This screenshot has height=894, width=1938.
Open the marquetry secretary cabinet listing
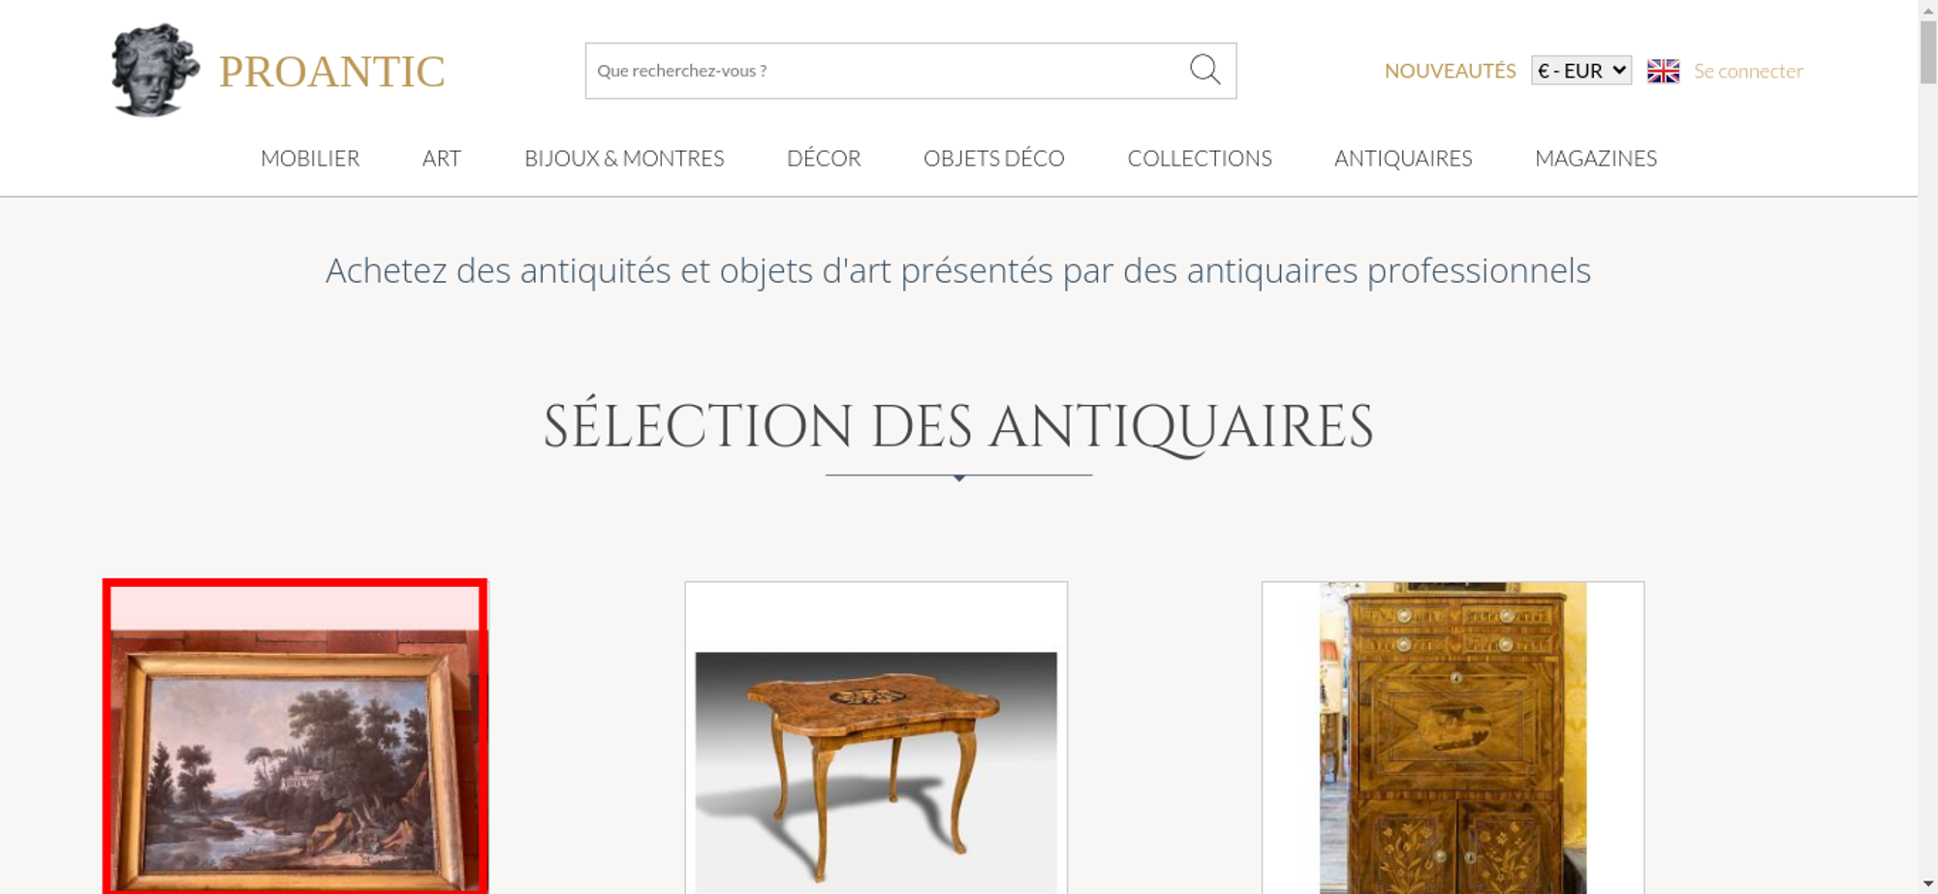(1453, 738)
